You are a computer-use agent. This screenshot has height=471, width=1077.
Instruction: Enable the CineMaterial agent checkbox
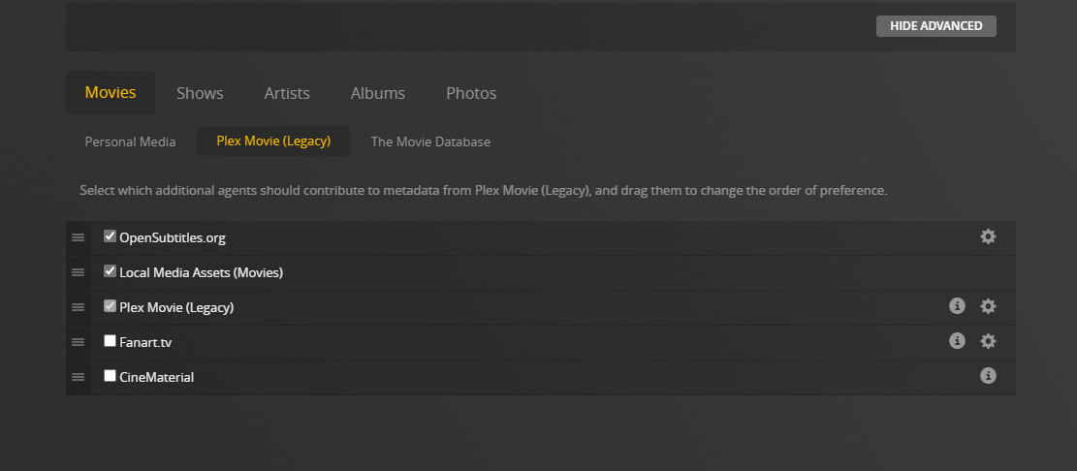click(111, 376)
